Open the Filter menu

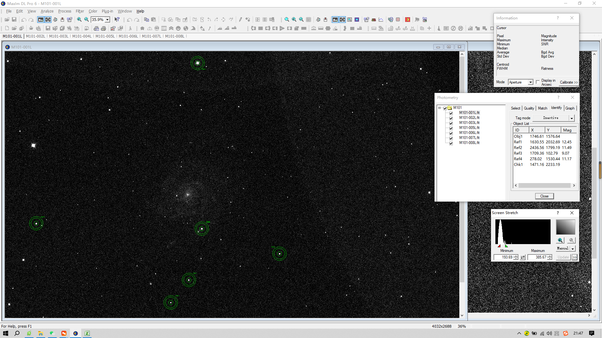pyautogui.click(x=80, y=11)
